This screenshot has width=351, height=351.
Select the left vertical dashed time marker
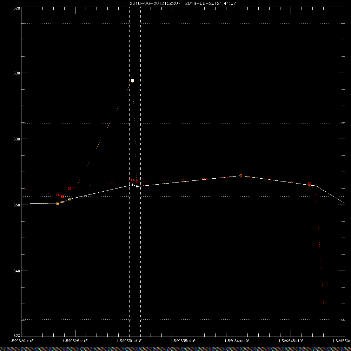click(x=130, y=172)
